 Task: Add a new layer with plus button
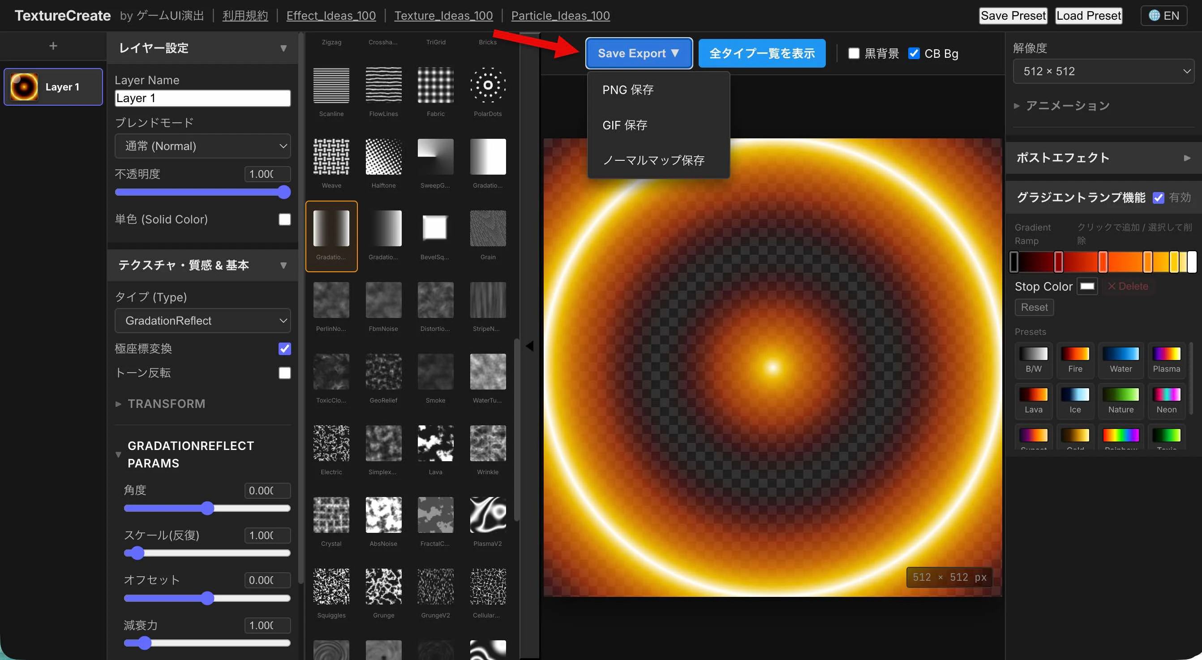pos(53,46)
